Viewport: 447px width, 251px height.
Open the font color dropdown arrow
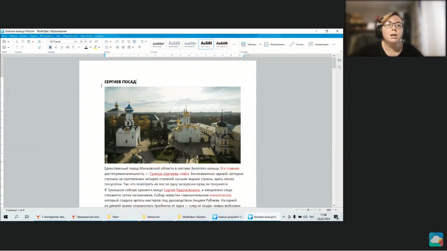[90, 47]
